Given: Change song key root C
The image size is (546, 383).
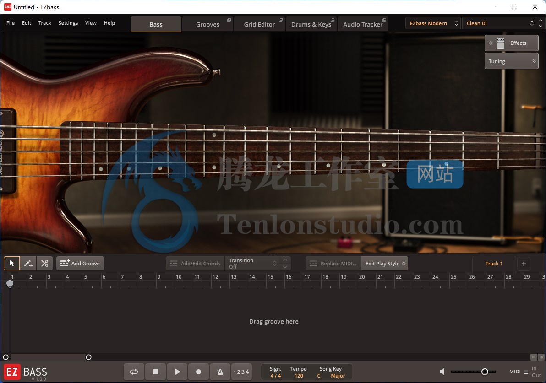Looking at the screenshot, I should [x=319, y=376].
